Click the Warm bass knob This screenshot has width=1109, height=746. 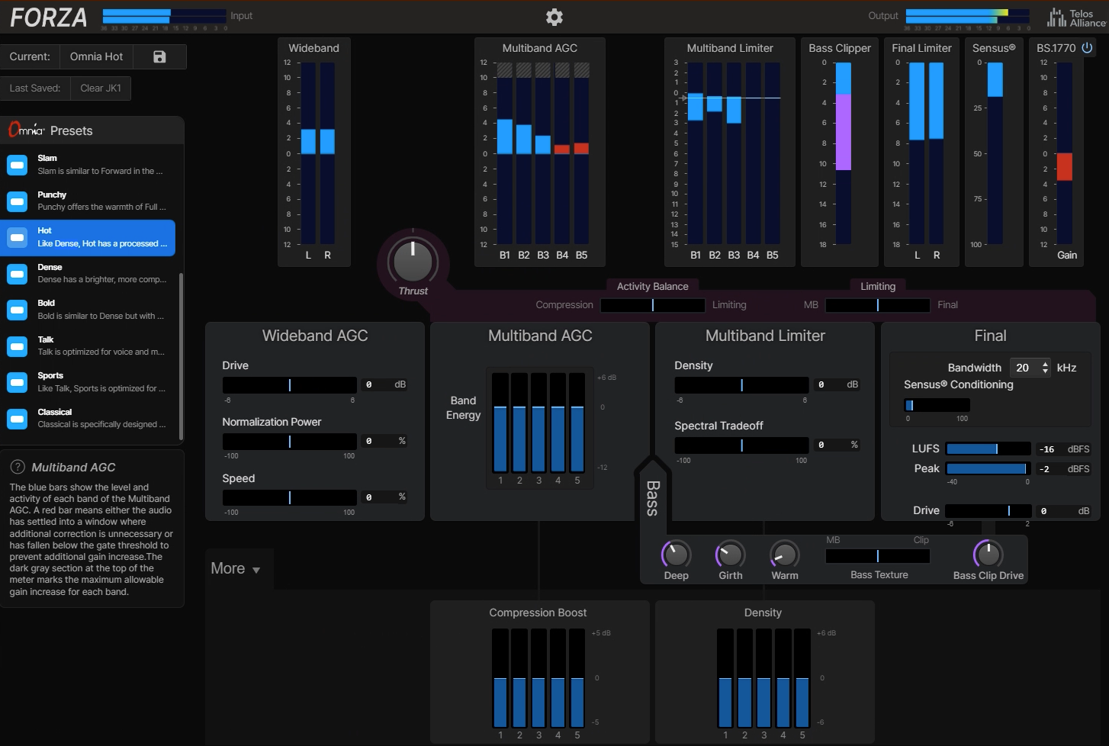[784, 555]
